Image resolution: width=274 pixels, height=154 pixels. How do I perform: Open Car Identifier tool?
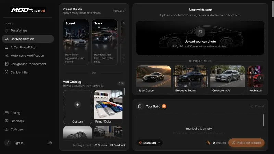[x=28, y=72]
